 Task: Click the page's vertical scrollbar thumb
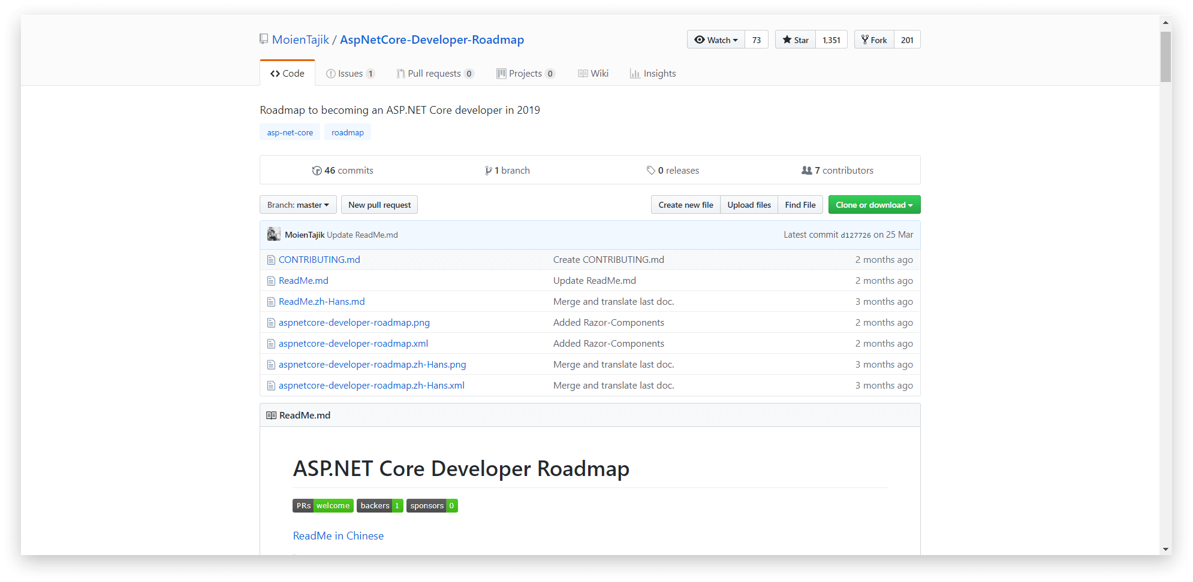pos(1165,57)
